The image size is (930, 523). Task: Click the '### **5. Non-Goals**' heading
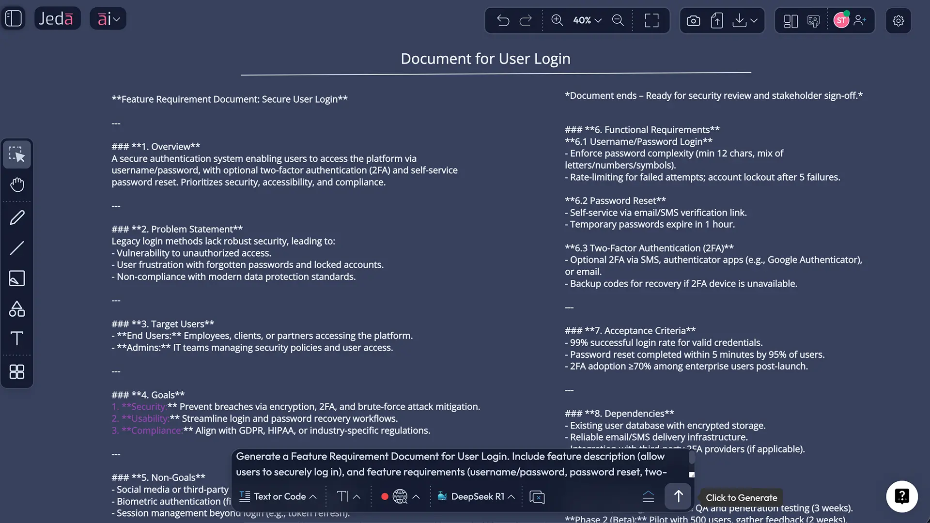(158, 477)
